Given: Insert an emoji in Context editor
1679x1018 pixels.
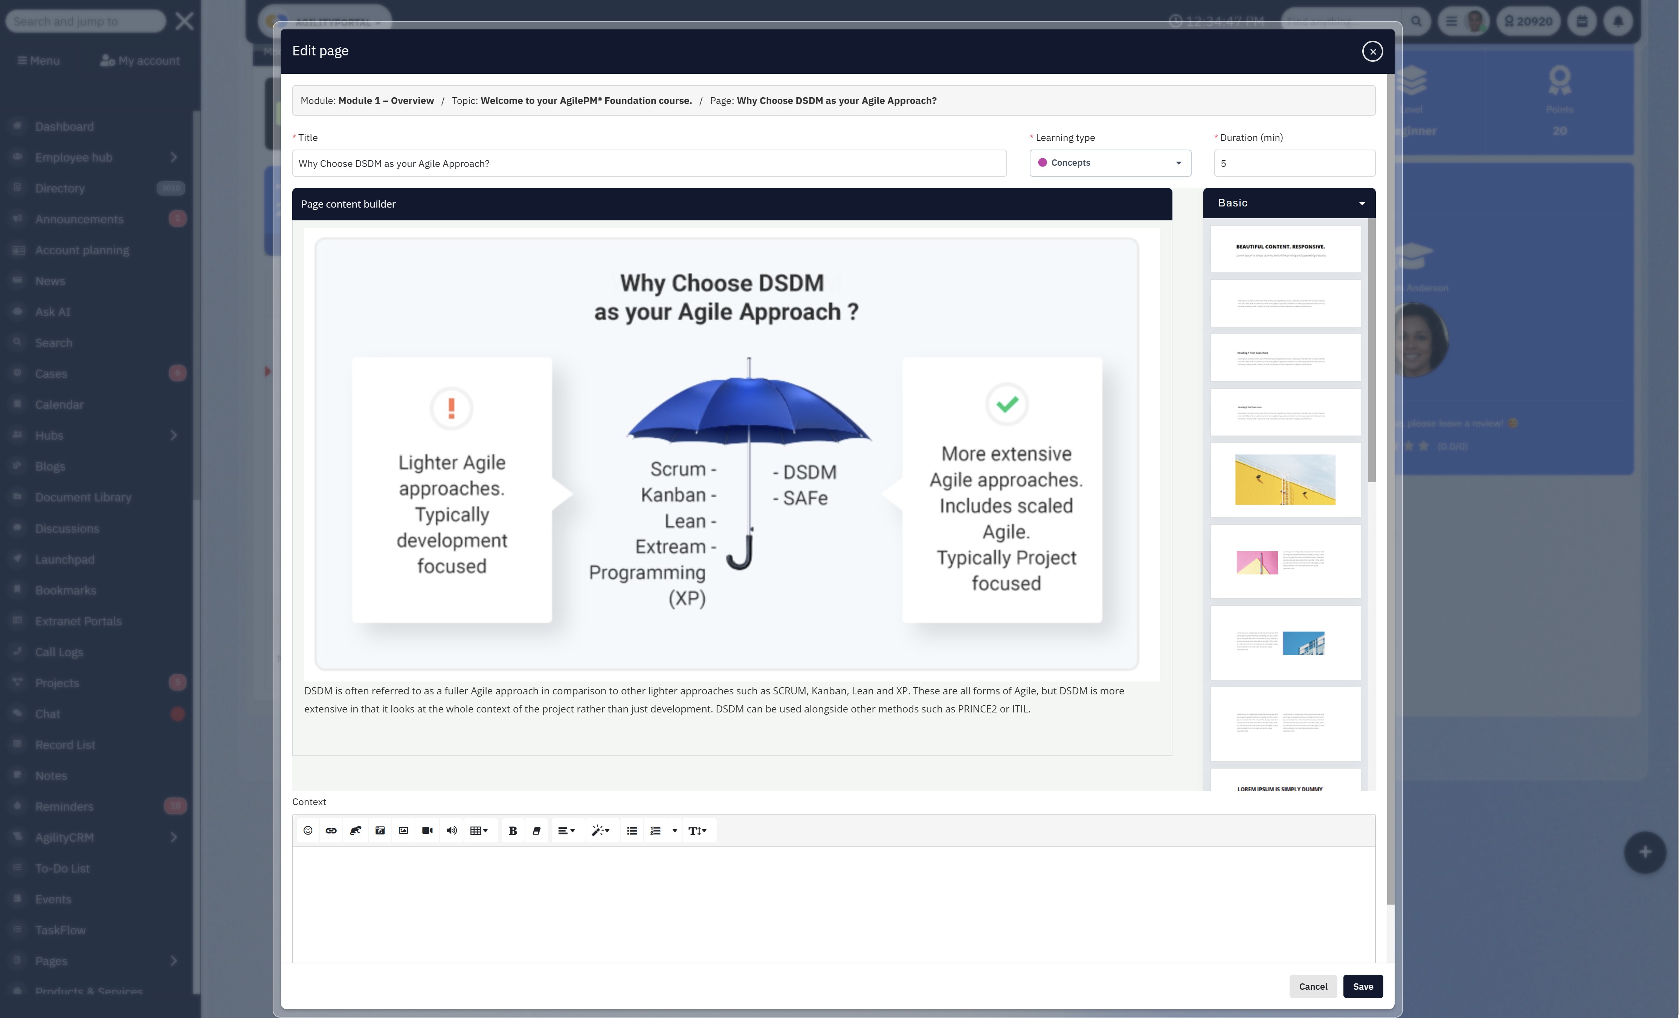Looking at the screenshot, I should coord(308,830).
